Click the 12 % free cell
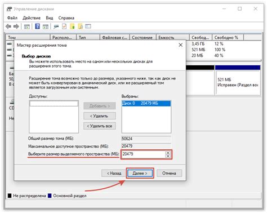The image size is (267, 213). (x=219, y=44)
